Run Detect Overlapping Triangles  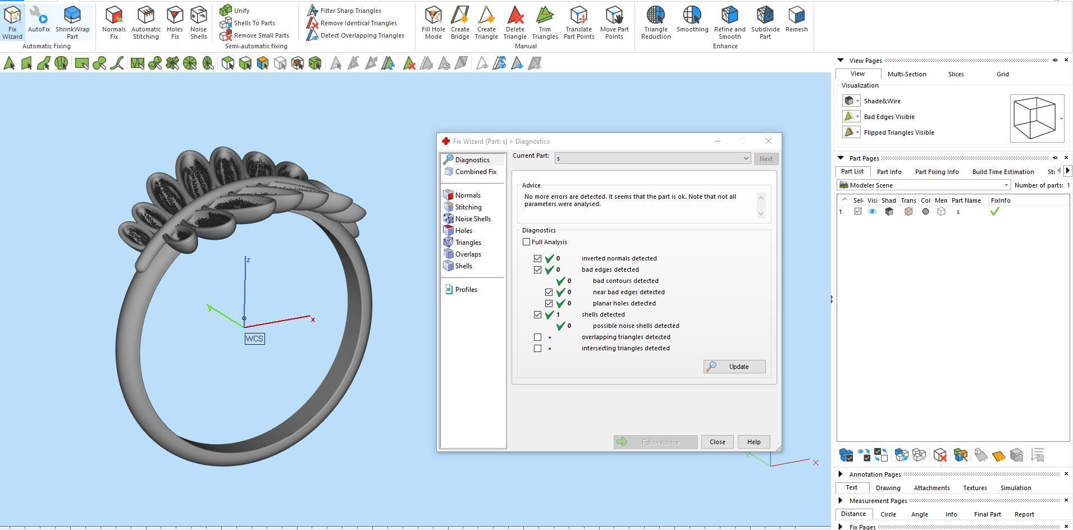point(355,35)
